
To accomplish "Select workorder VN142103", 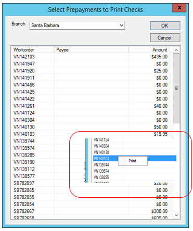I will point(24,57).
